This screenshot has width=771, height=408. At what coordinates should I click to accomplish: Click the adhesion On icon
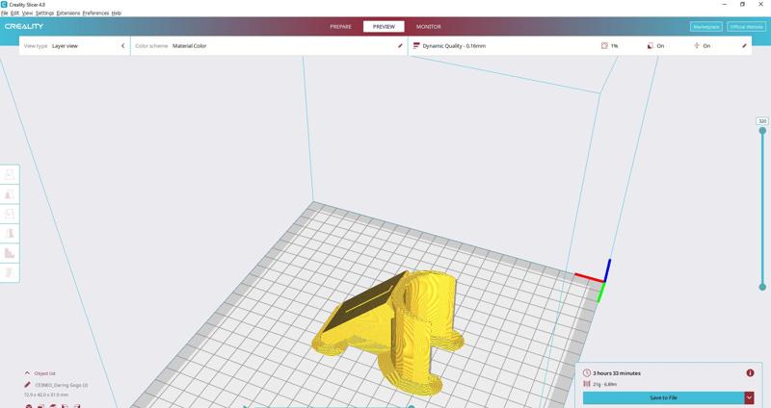click(697, 45)
